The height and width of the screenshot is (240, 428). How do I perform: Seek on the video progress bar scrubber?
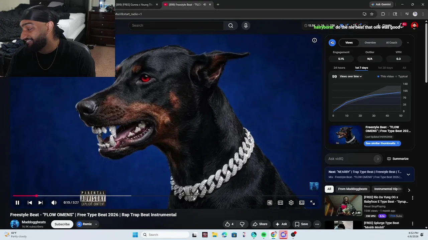click(36, 196)
